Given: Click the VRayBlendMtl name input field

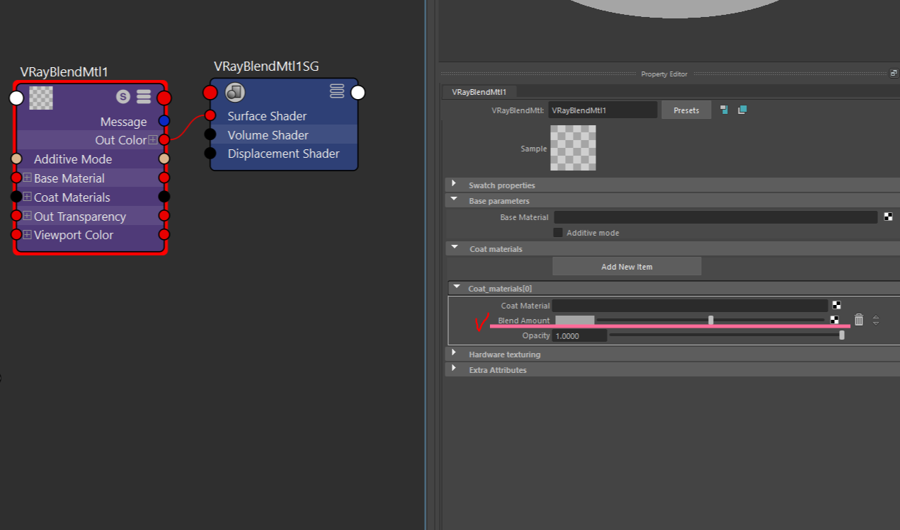Looking at the screenshot, I should click(603, 110).
